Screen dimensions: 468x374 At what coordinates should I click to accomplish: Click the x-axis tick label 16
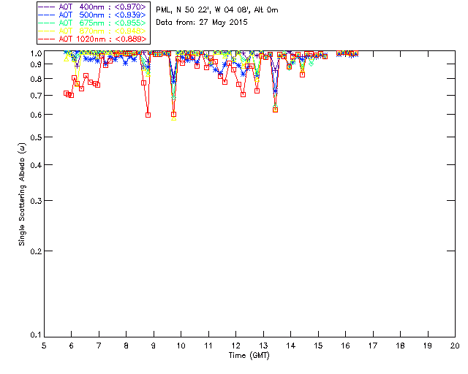(x=346, y=346)
